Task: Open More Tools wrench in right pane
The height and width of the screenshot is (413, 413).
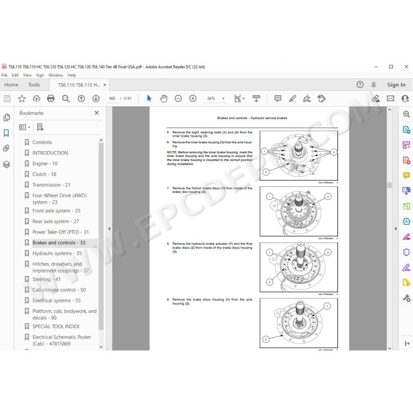Action: [407, 298]
